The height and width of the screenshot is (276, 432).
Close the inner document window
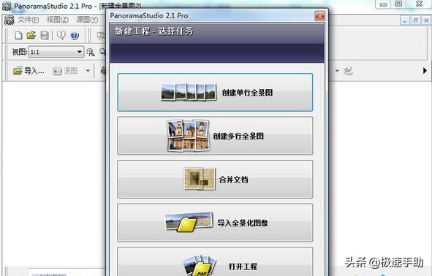(x=426, y=20)
